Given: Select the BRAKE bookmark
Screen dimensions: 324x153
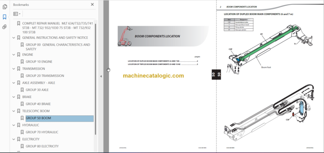Looking at the screenshot, I should pyautogui.click(x=27, y=97).
